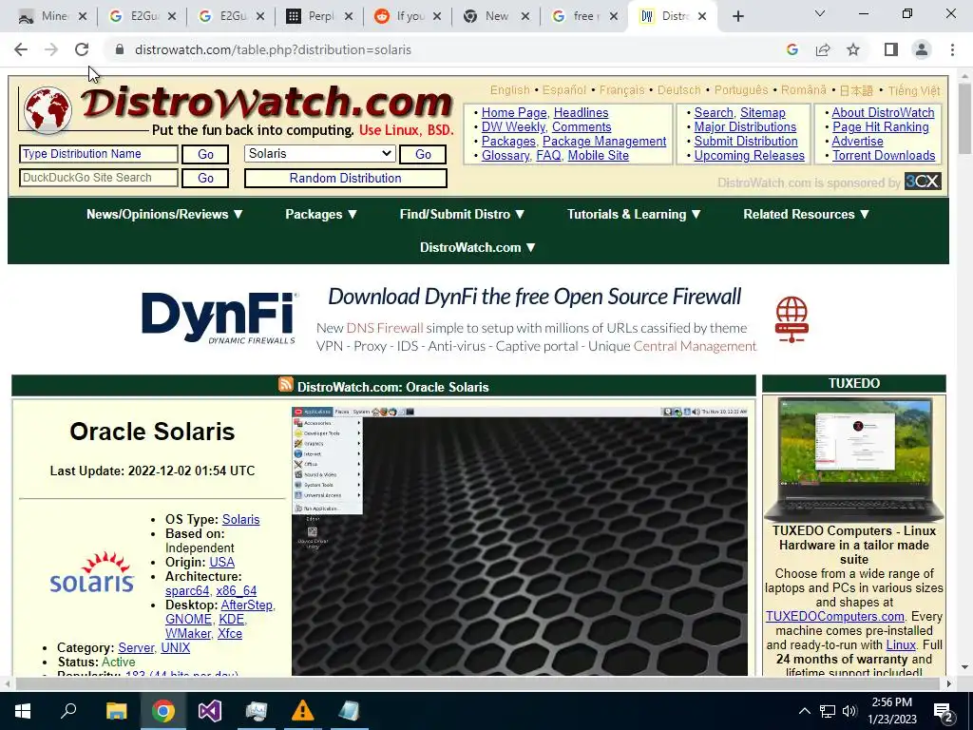Click the RSS feed icon beside Oracle Solaris

pyautogui.click(x=285, y=385)
